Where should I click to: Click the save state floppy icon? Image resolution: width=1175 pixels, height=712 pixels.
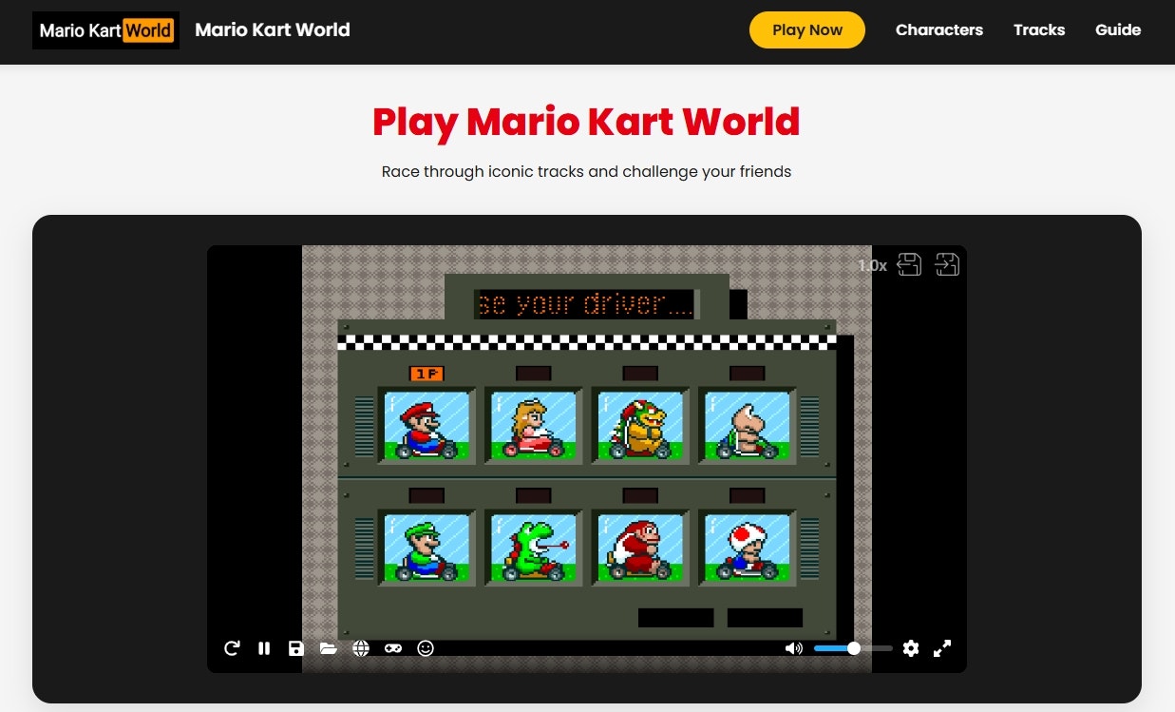click(296, 648)
